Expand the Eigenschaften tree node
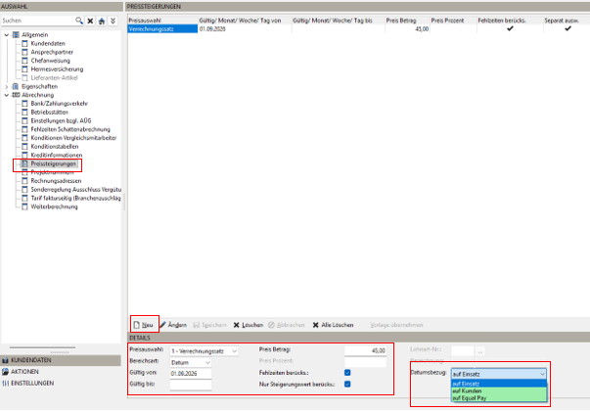Screen dimensions: 590x411 (7, 86)
